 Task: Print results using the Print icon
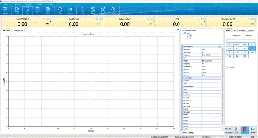click(x=38, y=10)
